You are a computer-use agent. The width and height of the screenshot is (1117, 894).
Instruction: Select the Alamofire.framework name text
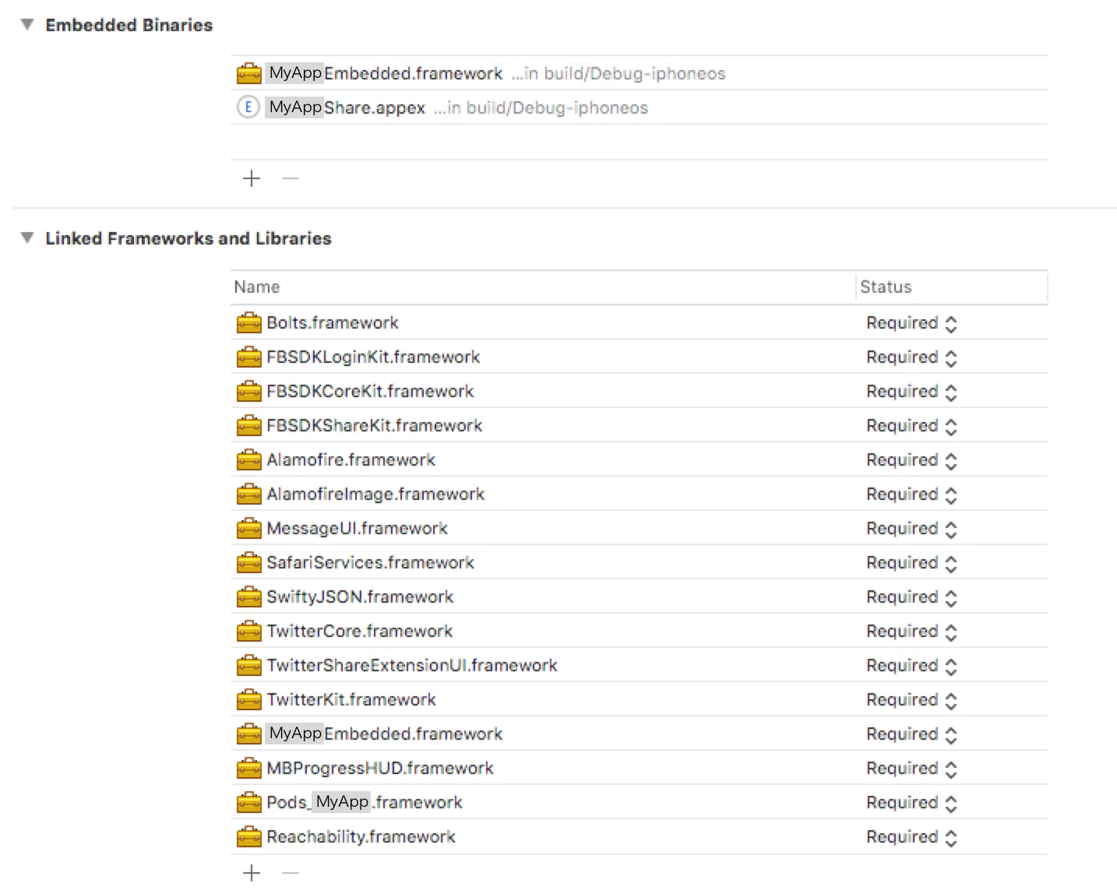[x=351, y=460]
